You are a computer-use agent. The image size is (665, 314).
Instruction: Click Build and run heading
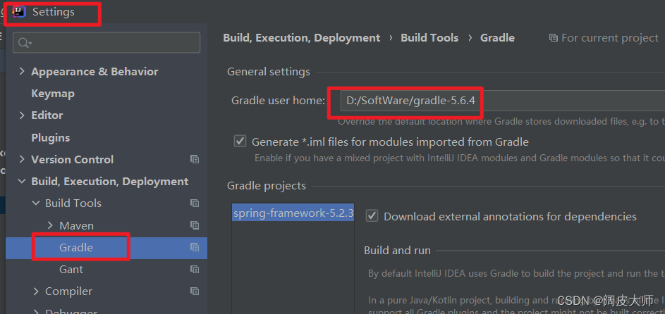click(x=398, y=251)
